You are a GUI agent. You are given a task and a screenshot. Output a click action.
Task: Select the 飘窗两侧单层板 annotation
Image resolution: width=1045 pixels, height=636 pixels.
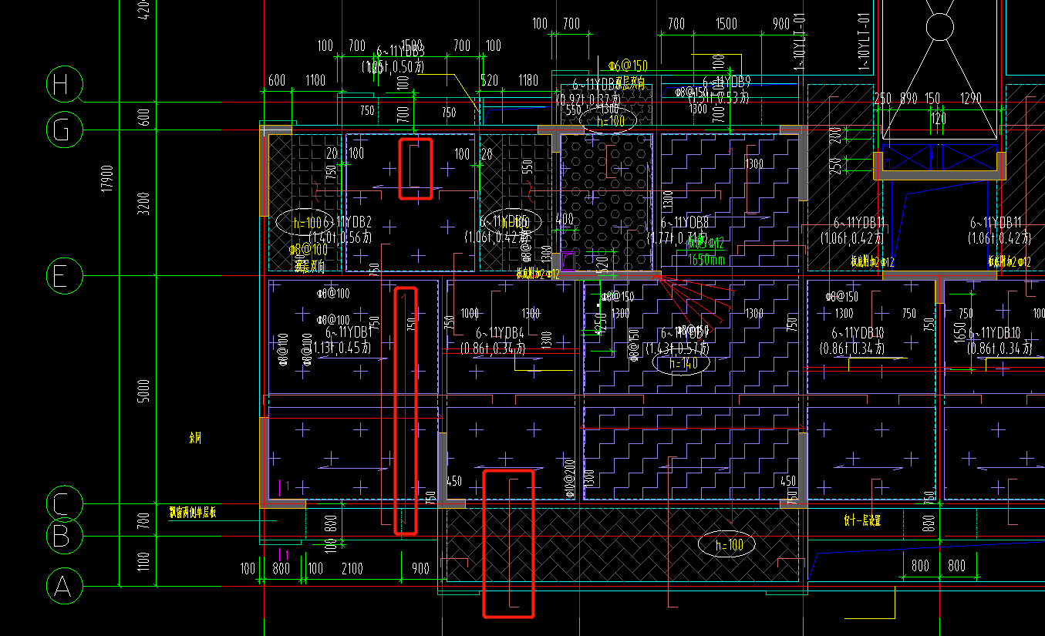coord(193,510)
